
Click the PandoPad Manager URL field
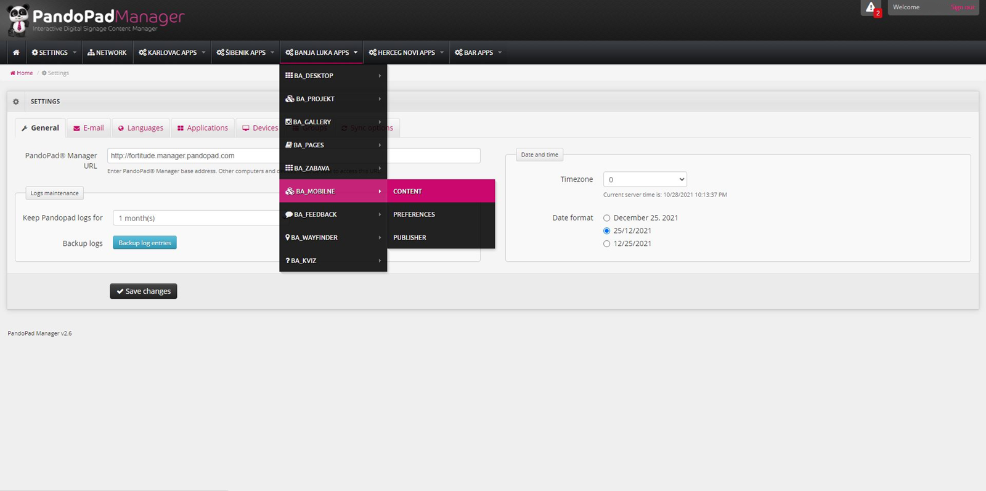pyautogui.click(x=294, y=156)
